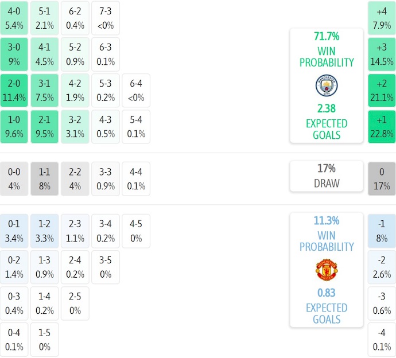This screenshot has width=396, height=358.
Task: Select the 3-0 scoreline tile
Action: [x=14, y=55]
